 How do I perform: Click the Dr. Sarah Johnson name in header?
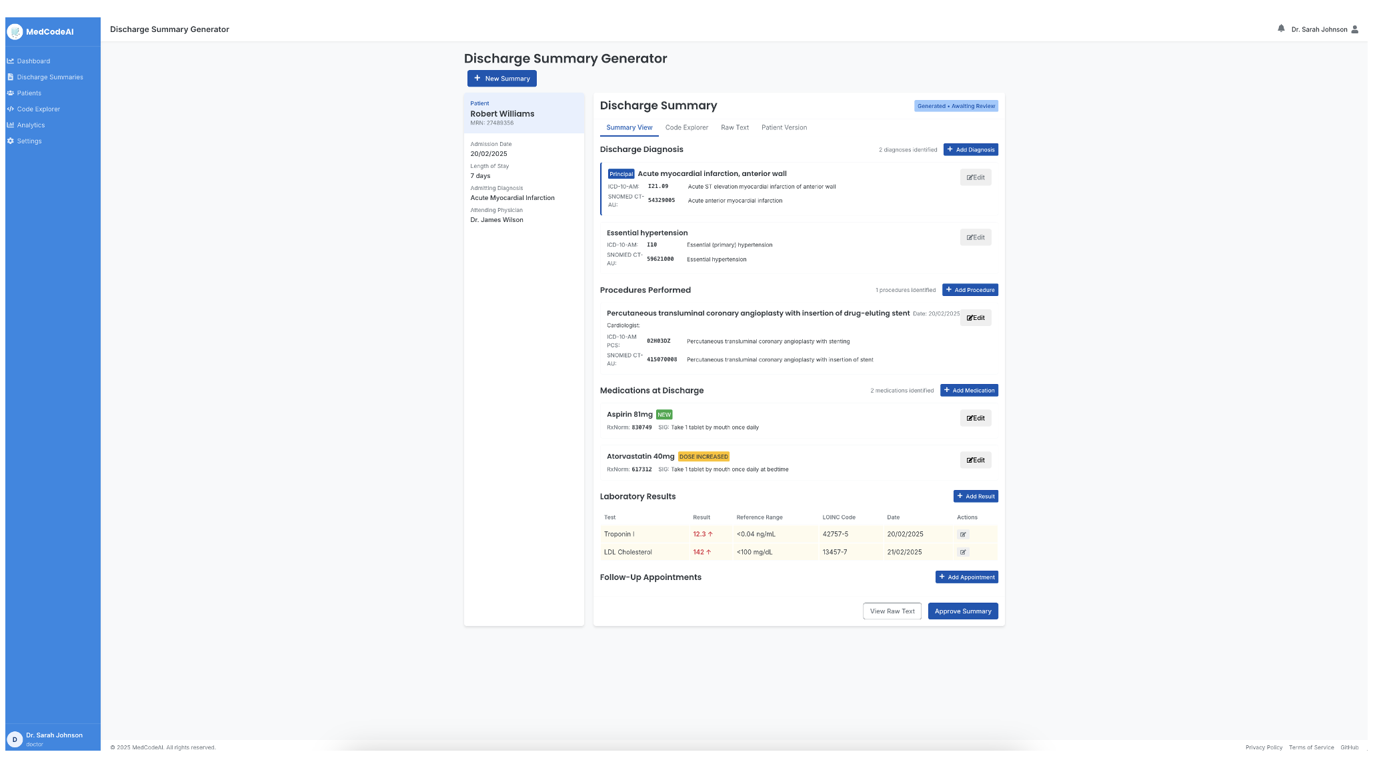1319,29
